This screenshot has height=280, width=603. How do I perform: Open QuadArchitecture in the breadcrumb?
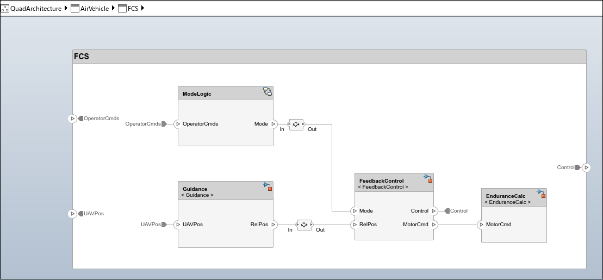pyautogui.click(x=36, y=9)
